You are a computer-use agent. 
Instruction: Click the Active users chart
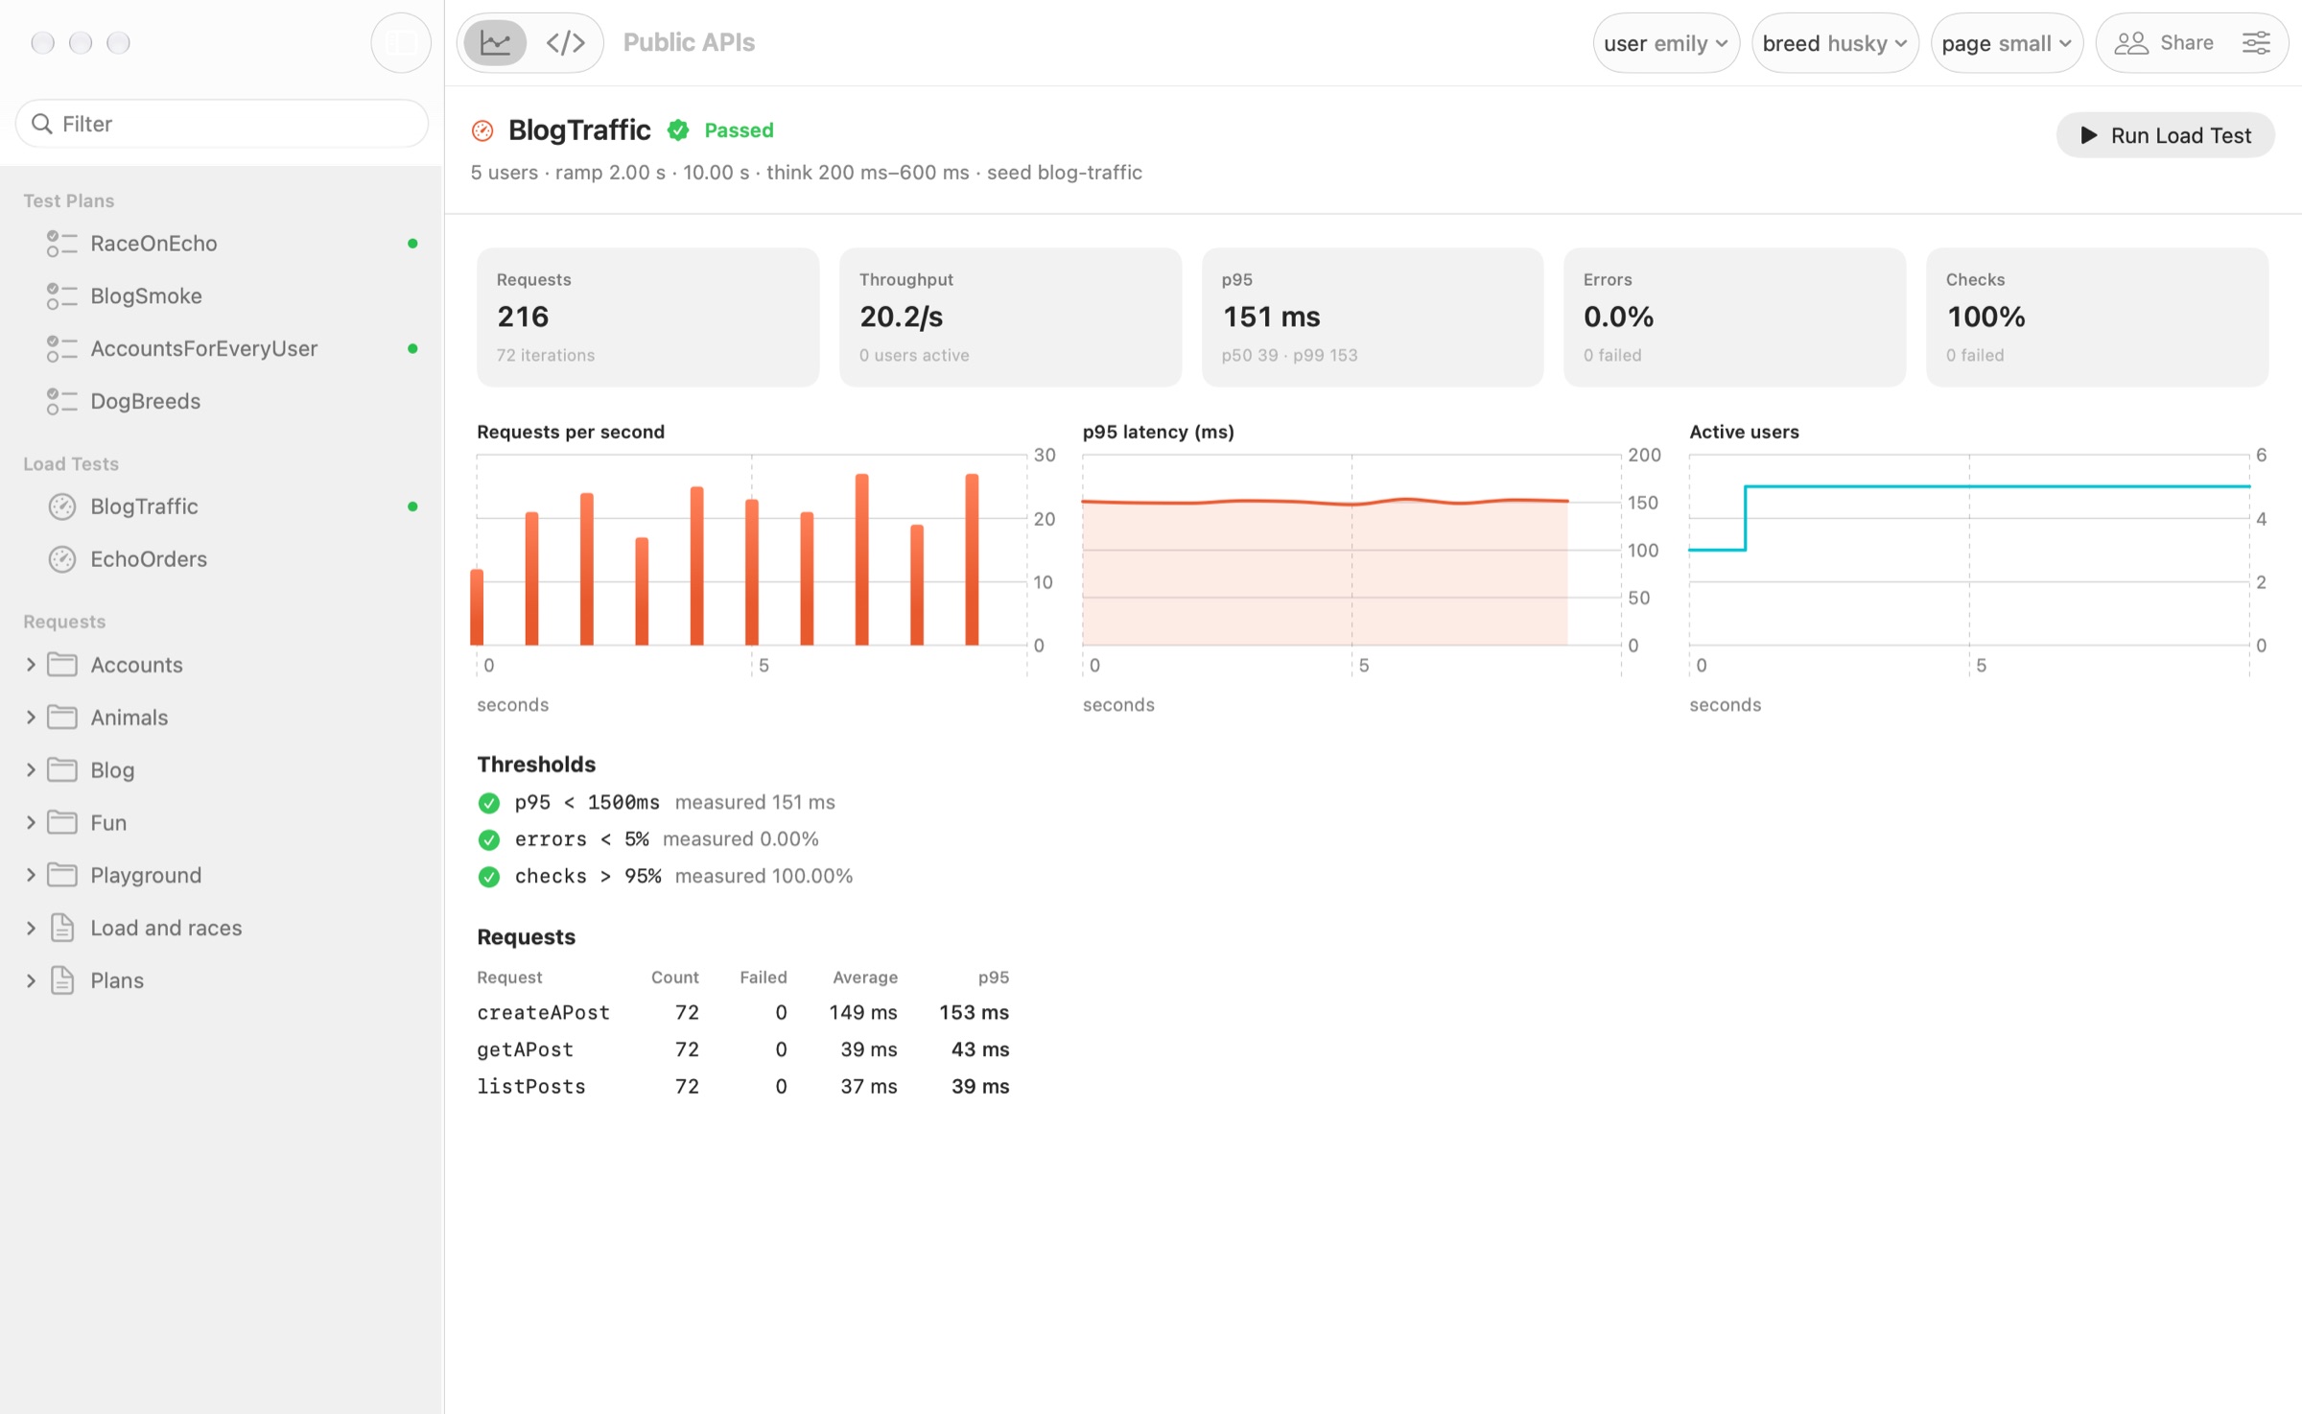pos(1969,550)
